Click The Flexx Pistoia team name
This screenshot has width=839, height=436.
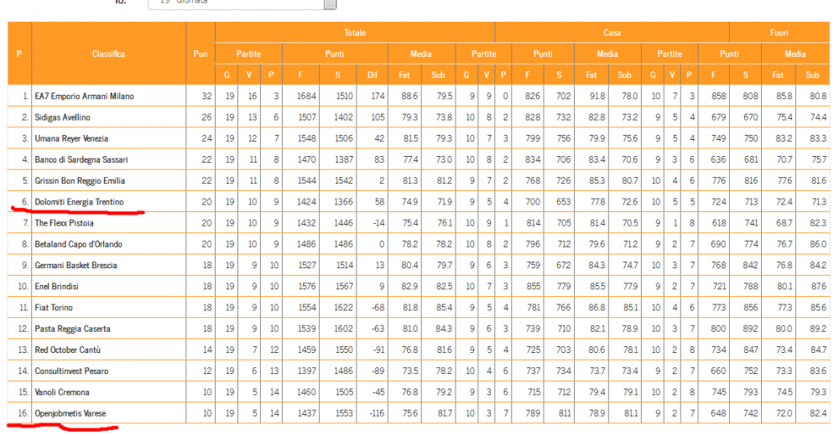pos(65,223)
